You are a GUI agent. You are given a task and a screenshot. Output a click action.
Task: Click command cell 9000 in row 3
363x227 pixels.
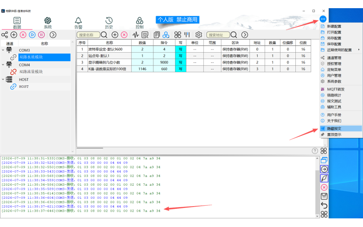164,62
